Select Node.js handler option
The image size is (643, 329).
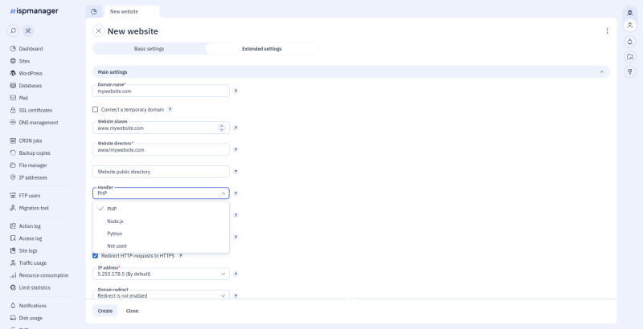point(161,221)
